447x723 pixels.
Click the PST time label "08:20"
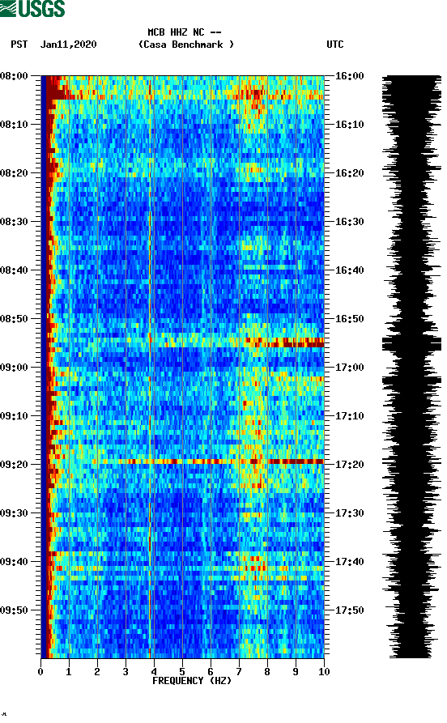[x=14, y=173]
